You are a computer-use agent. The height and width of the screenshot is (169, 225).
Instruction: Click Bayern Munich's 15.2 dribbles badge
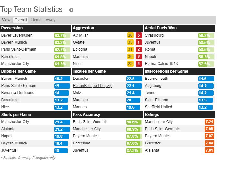click(x=61, y=79)
